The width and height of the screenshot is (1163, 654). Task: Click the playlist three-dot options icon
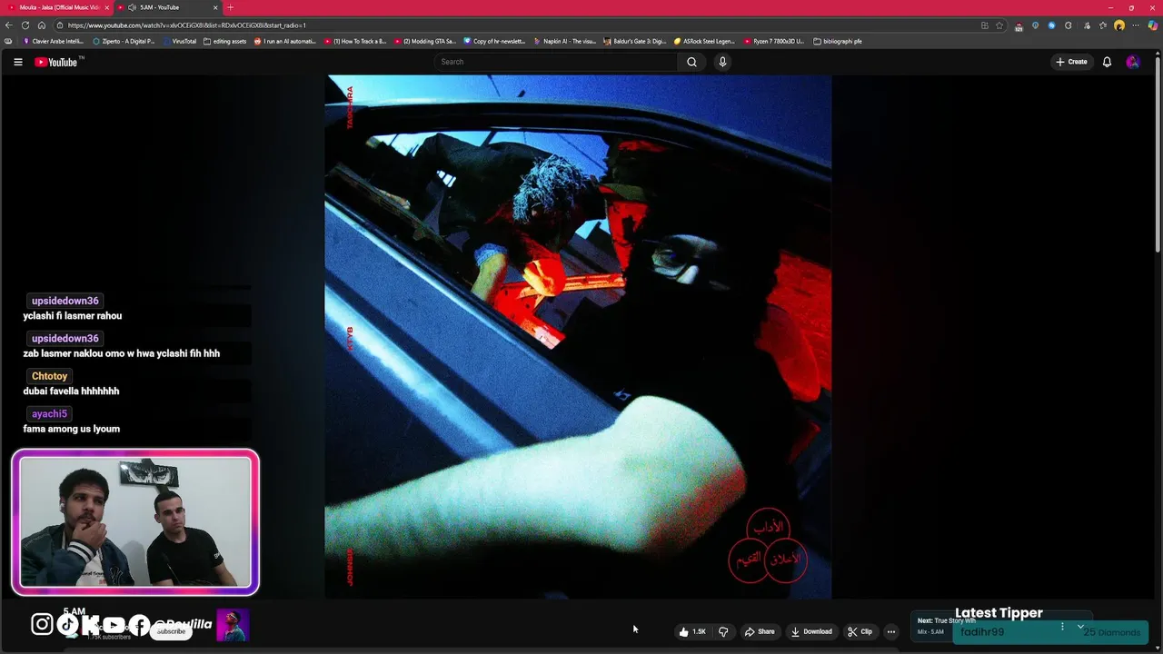click(x=1062, y=627)
